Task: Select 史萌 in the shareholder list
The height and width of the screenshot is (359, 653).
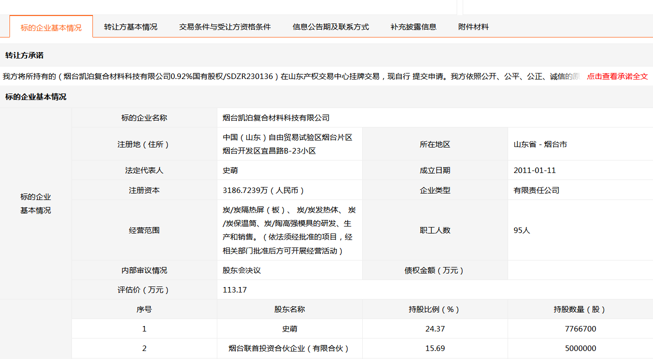Action: pos(290,329)
